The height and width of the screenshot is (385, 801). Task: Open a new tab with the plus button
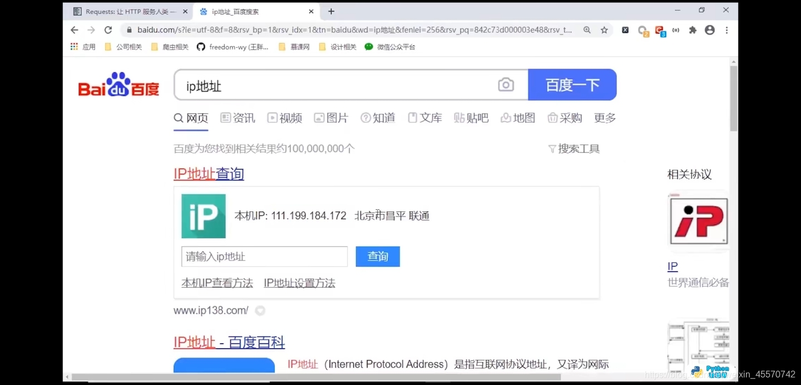point(331,11)
